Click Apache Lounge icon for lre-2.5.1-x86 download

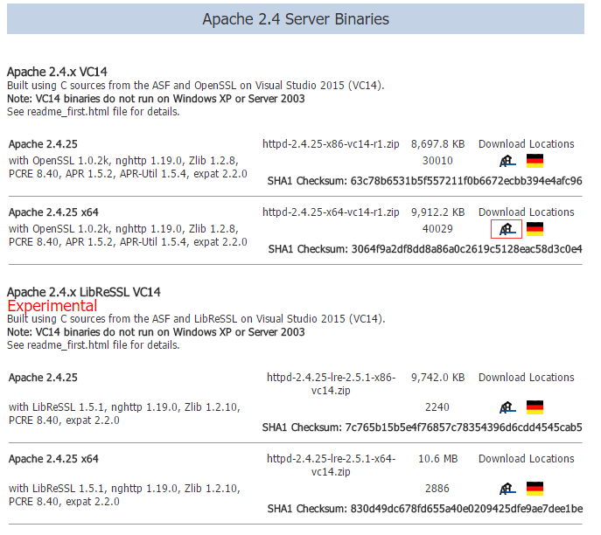click(507, 407)
